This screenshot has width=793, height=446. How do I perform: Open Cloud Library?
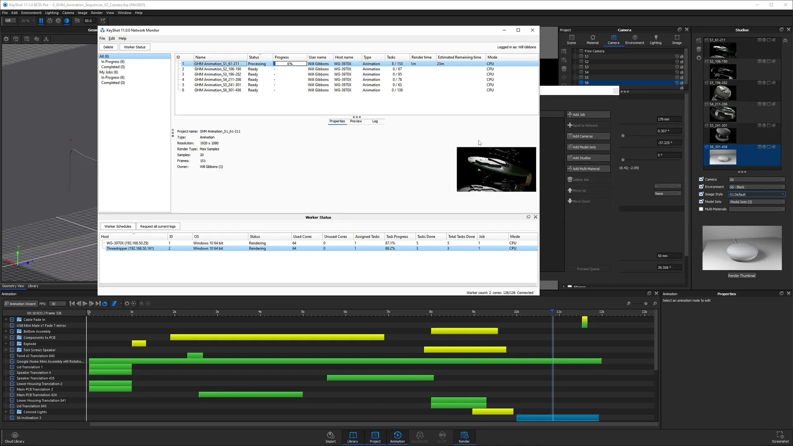point(14,437)
